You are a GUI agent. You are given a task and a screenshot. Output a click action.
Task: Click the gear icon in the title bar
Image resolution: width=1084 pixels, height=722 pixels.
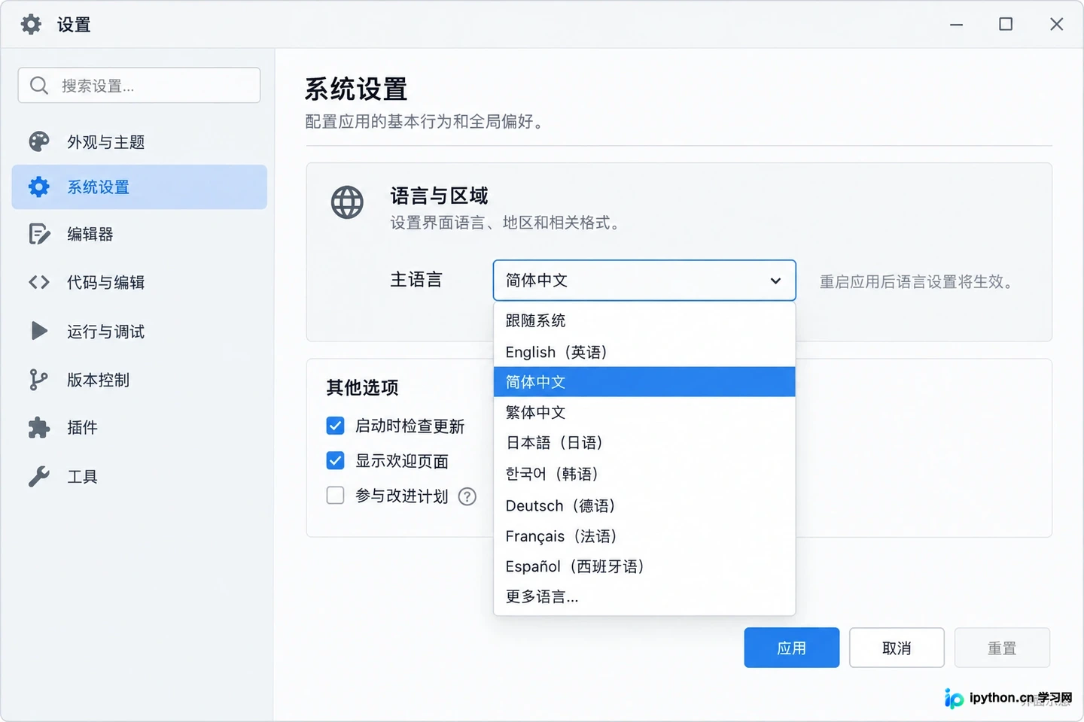click(31, 24)
